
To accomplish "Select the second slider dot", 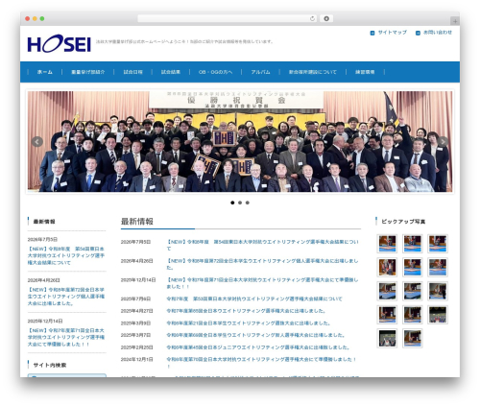I will (x=240, y=203).
